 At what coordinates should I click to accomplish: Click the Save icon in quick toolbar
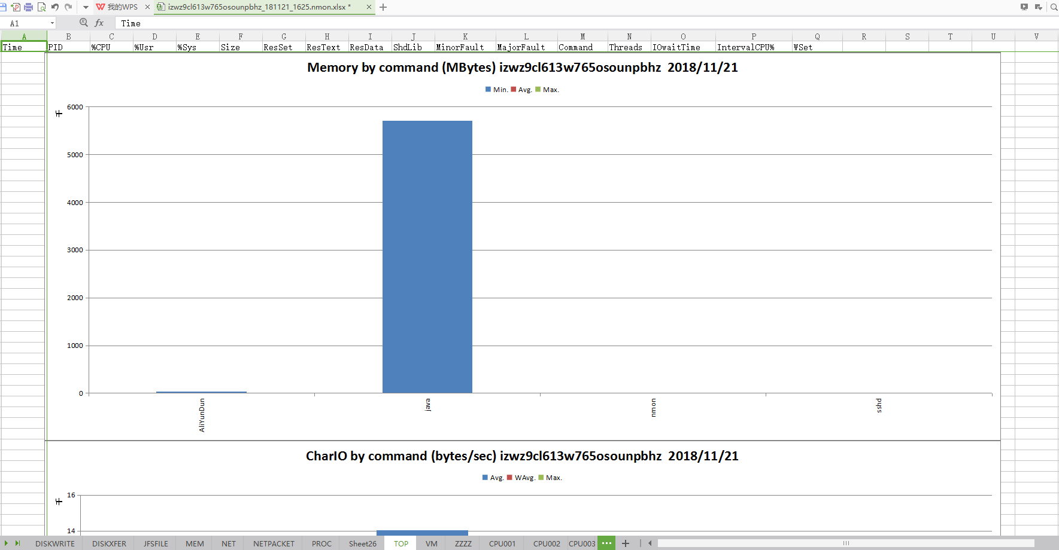(2, 7)
